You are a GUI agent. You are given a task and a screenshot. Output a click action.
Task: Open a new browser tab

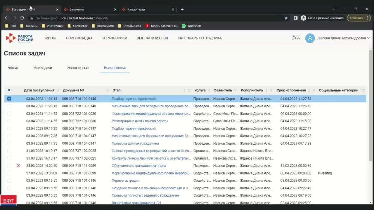[182, 9]
